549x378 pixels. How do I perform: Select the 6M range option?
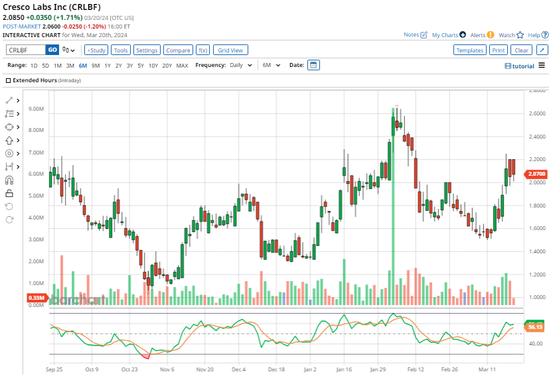(82, 66)
